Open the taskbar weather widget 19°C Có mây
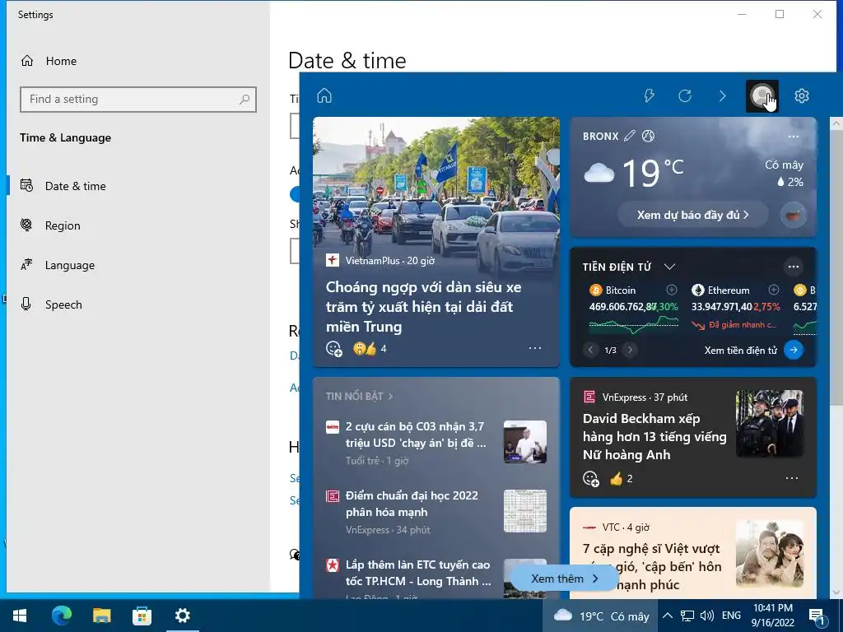This screenshot has height=632, width=843. click(x=600, y=616)
